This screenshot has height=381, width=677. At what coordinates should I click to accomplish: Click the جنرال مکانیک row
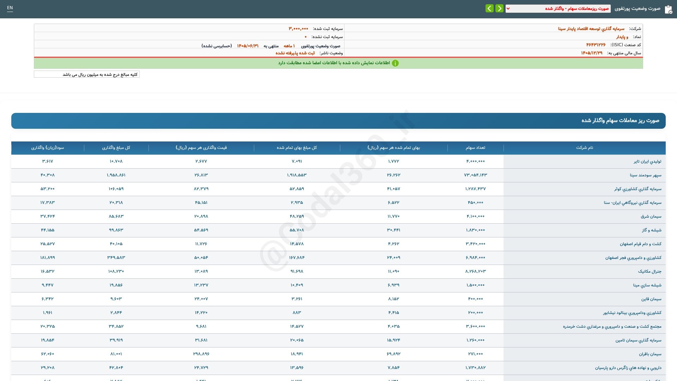tap(338, 272)
